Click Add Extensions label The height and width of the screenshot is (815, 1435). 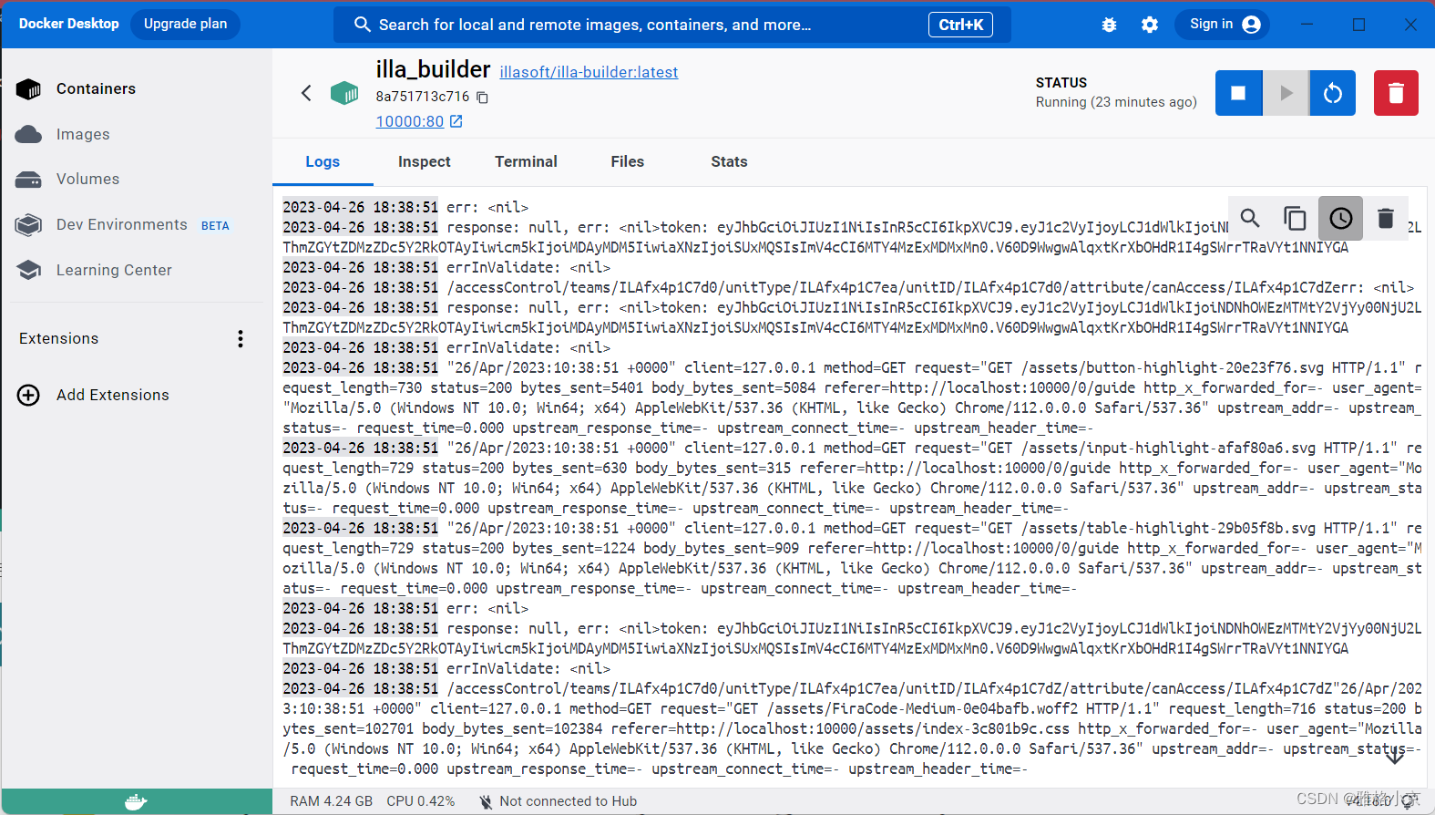point(113,395)
